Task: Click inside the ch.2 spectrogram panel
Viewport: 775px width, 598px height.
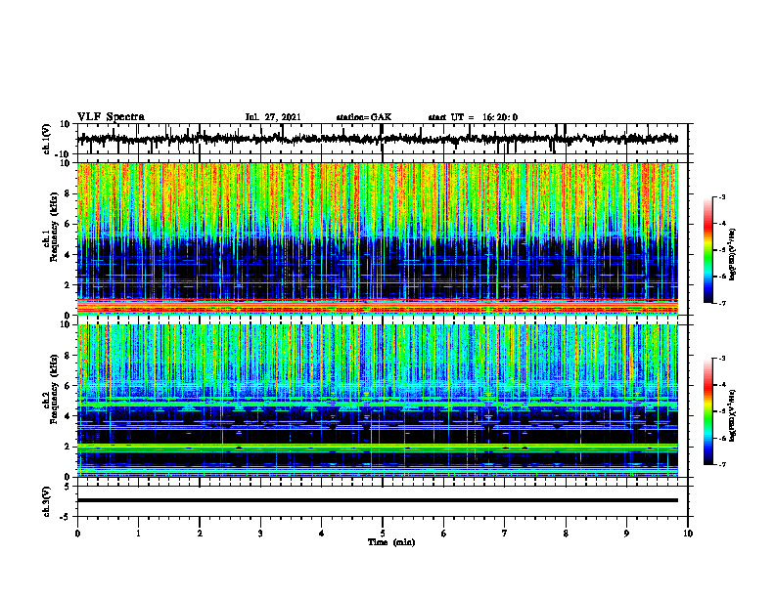Action: (x=378, y=401)
